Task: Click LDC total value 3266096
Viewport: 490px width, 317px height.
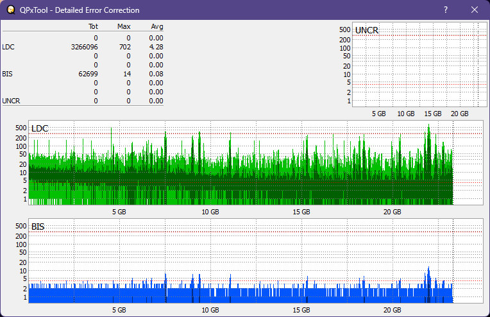Action: point(85,47)
